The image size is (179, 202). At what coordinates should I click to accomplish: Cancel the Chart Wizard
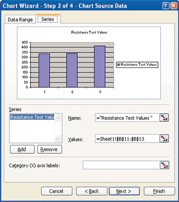57,191
